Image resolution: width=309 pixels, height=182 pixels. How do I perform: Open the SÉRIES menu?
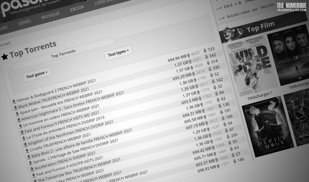tap(24, 22)
